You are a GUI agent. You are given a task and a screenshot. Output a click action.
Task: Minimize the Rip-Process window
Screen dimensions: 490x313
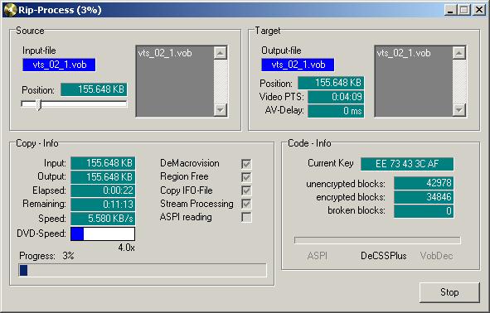point(450,10)
